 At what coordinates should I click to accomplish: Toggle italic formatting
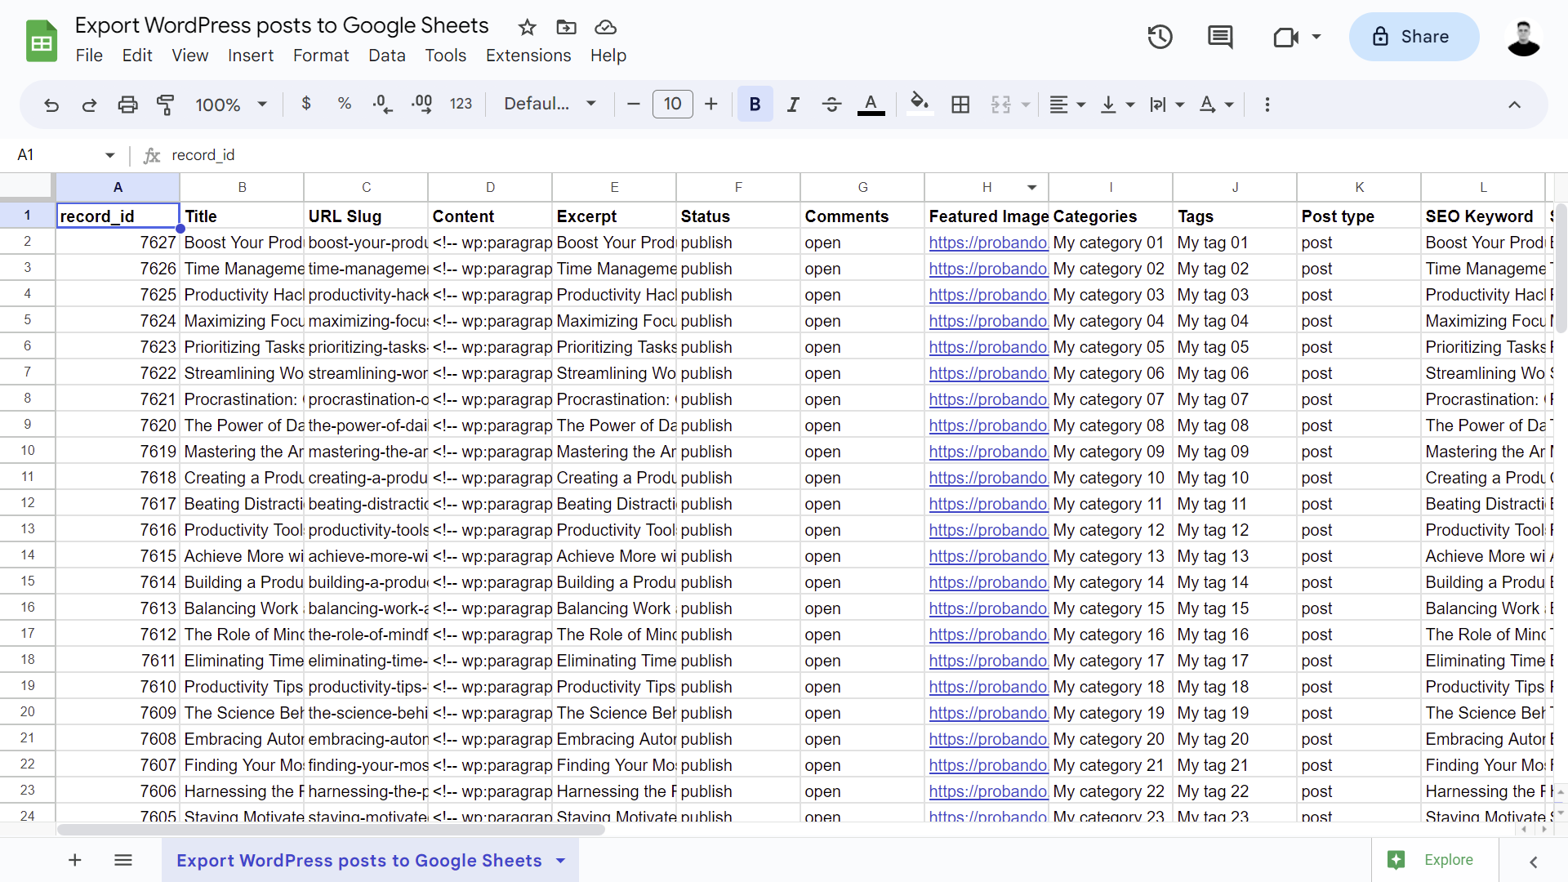(x=792, y=105)
